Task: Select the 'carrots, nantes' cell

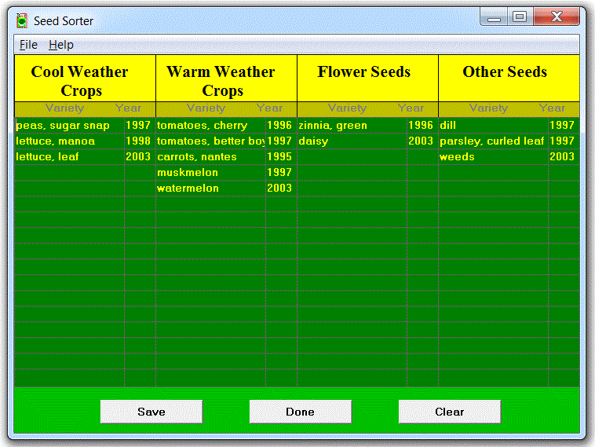Action: 210,156
